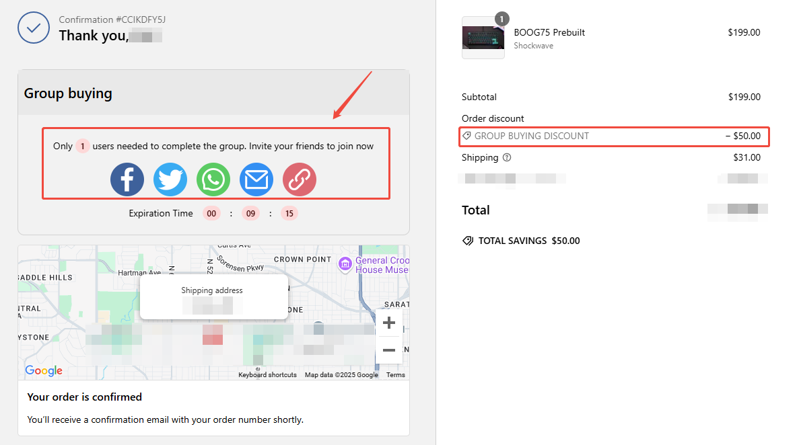Share the group buy on Twitter
799x445 pixels.
(x=170, y=179)
